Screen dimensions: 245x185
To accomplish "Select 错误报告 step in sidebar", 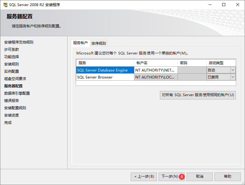I will (x=12, y=100).
